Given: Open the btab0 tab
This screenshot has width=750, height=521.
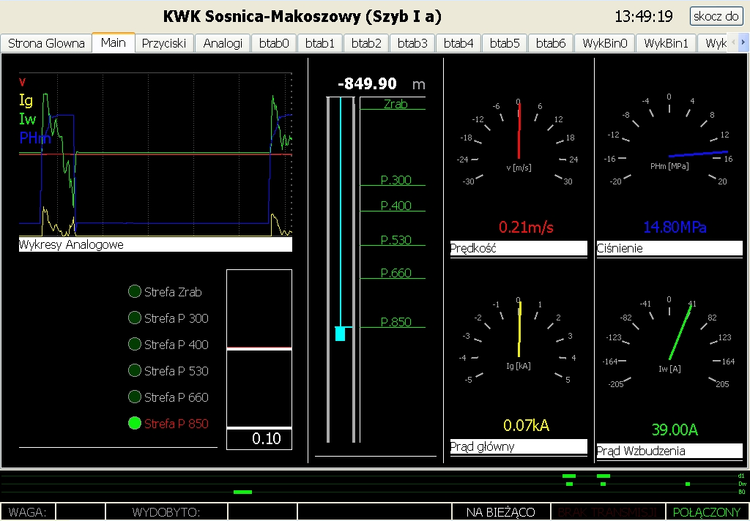Looking at the screenshot, I should coord(274,43).
